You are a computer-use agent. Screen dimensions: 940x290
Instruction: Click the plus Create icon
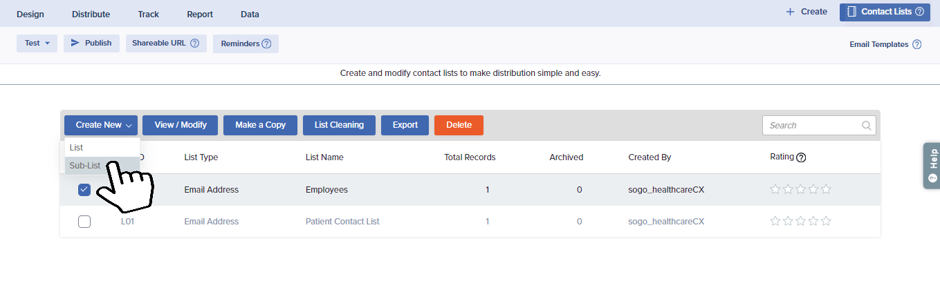(x=790, y=12)
